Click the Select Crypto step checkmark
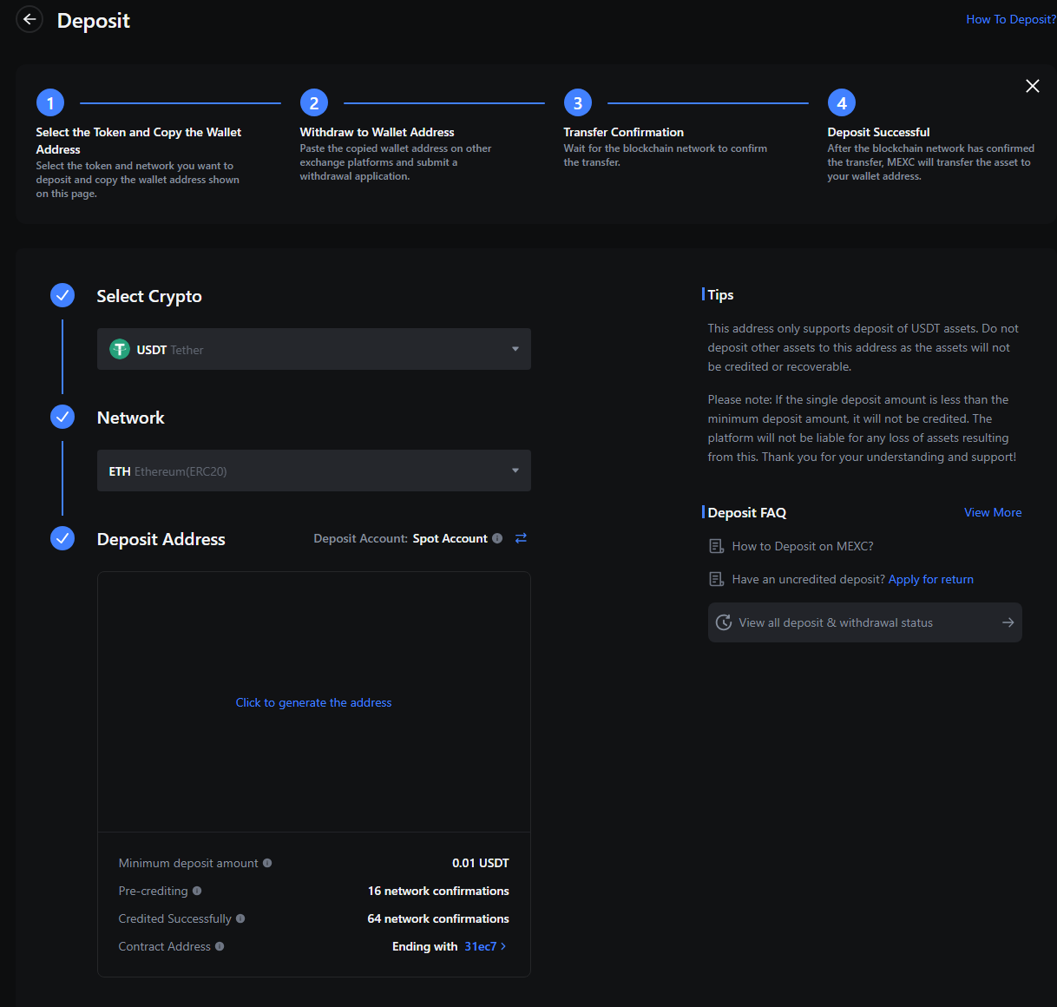Screen dimensions: 1057x1007 [62, 295]
